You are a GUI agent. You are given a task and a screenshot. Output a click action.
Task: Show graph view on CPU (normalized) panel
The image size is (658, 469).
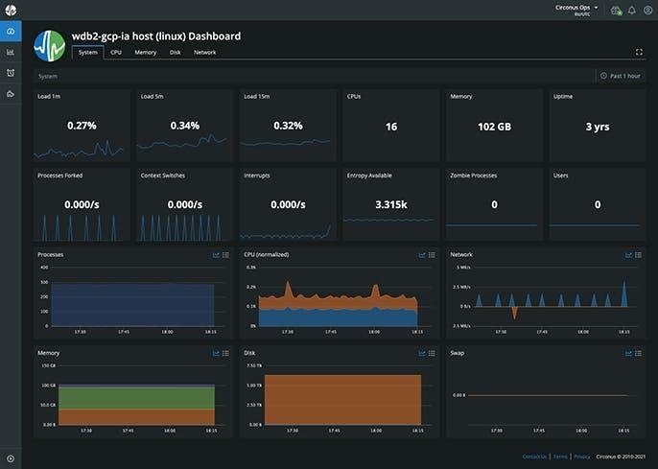tap(422, 255)
